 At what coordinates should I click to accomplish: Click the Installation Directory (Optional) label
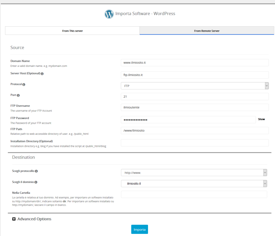click(x=32, y=141)
